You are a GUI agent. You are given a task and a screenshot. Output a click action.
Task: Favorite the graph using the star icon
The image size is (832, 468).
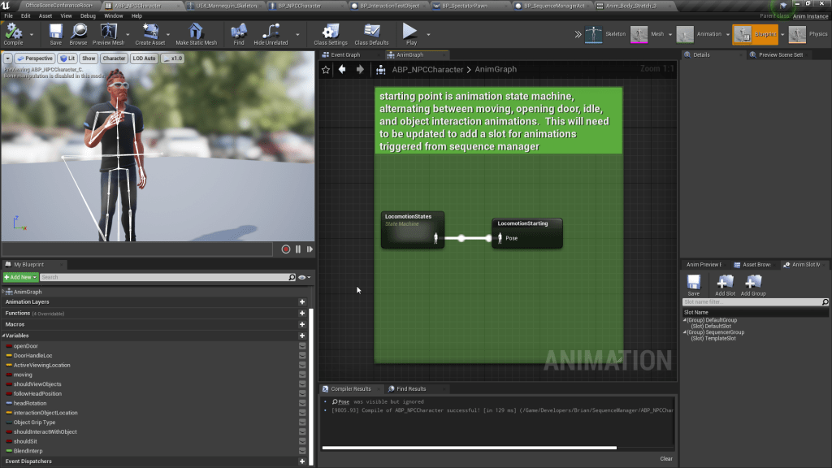pyautogui.click(x=326, y=70)
